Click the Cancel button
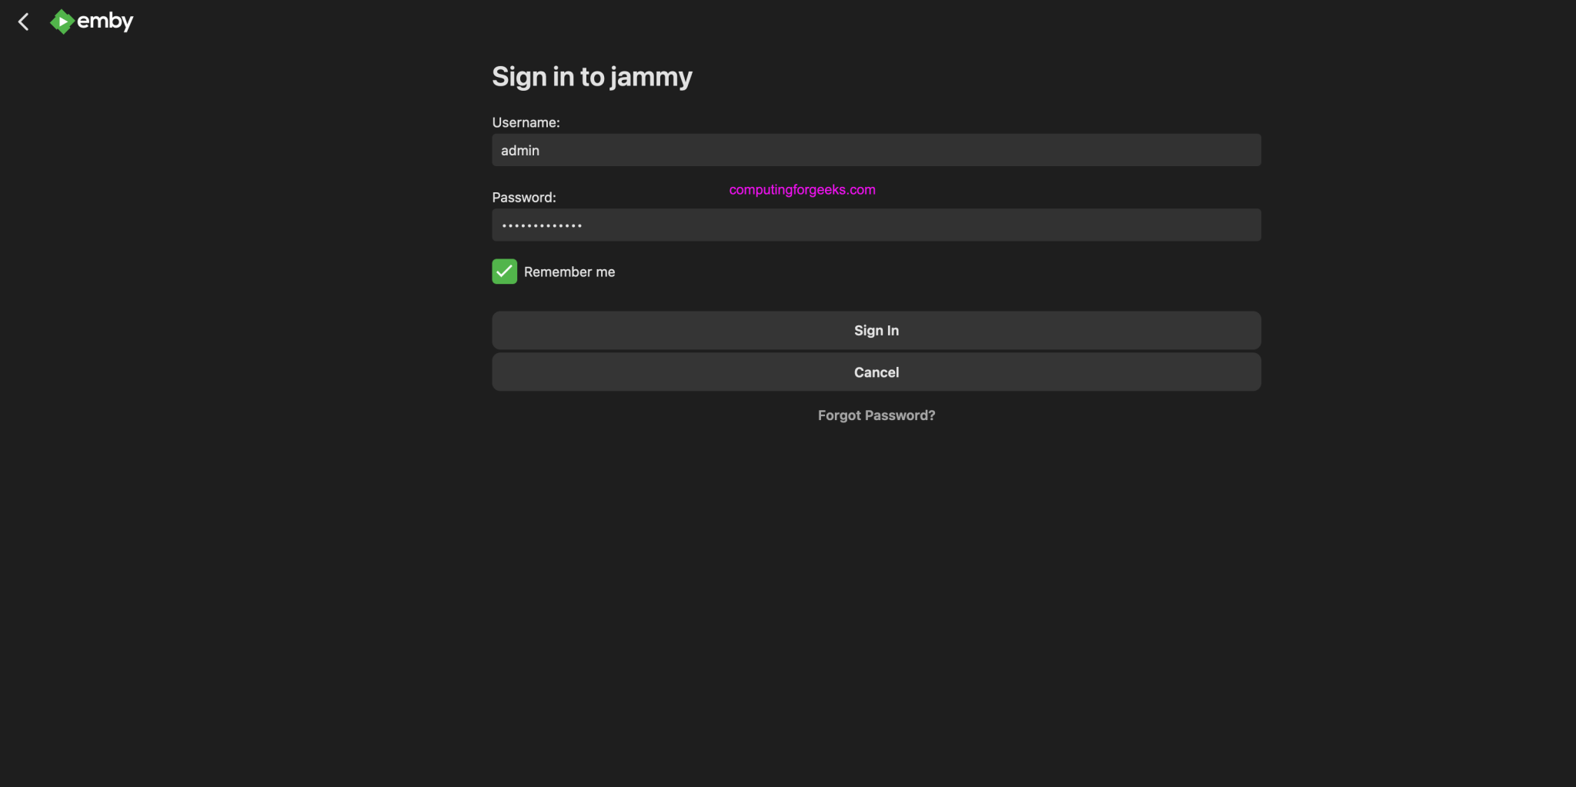1576x787 pixels. pos(876,372)
